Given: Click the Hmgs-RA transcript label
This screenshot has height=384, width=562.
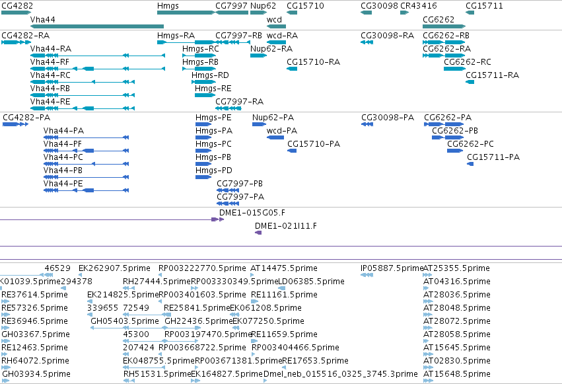Looking at the screenshot, I should point(176,36).
